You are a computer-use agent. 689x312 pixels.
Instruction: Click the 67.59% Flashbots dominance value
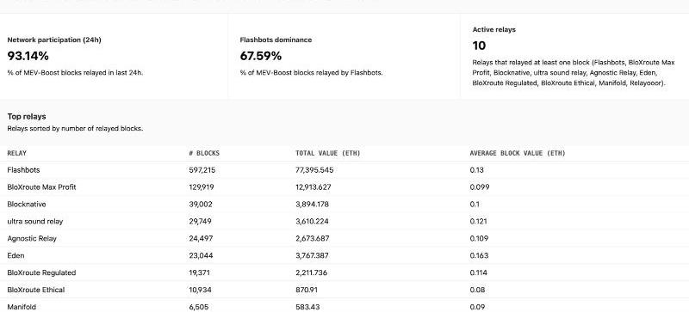tap(261, 56)
